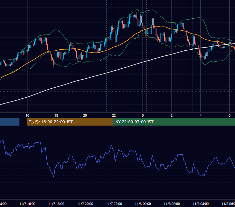Click the 11/8 00:00 date label
The height and width of the screenshot is (207, 235).
[x=143, y=204]
